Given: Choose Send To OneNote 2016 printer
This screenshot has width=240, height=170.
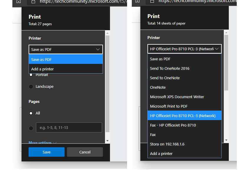Looking at the screenshot, I should coord(185,68).
